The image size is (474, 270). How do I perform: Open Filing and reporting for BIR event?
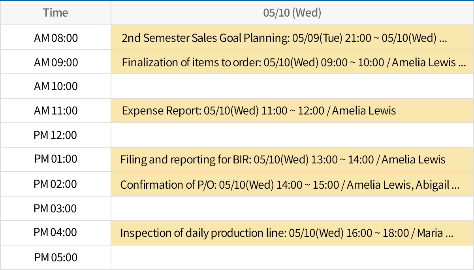[x=283, y=159]
